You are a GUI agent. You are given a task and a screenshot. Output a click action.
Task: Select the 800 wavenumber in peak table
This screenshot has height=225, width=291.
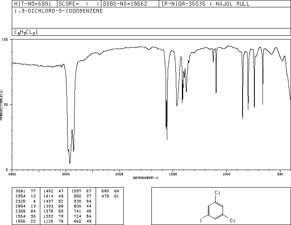[77, 206]
